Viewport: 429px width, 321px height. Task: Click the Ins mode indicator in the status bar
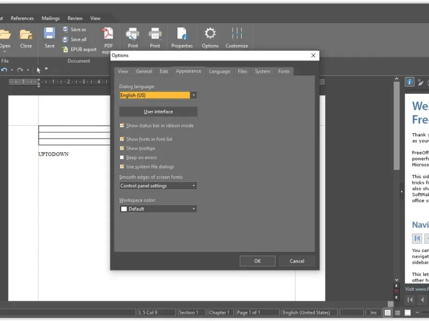373,312
